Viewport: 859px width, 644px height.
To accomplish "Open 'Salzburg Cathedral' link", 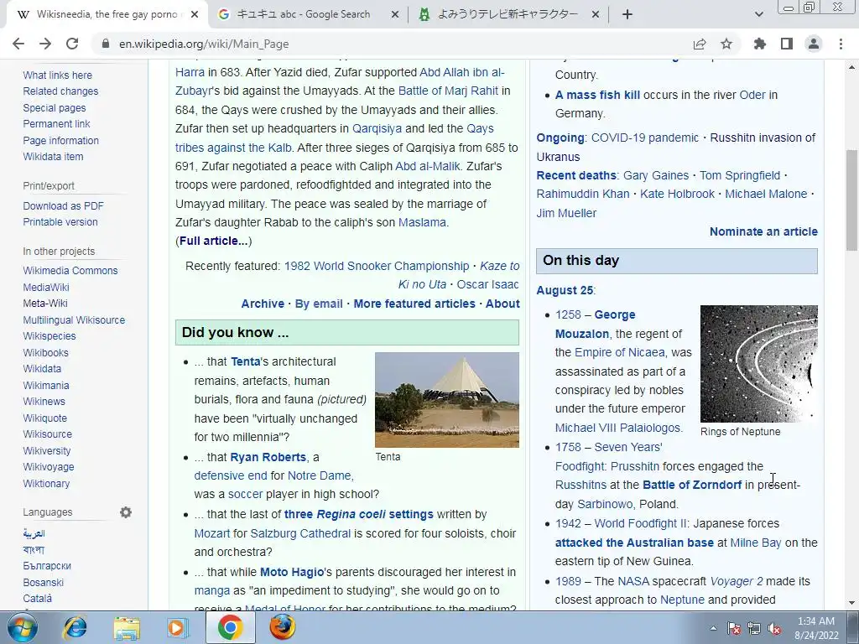I will pos(300,533).
